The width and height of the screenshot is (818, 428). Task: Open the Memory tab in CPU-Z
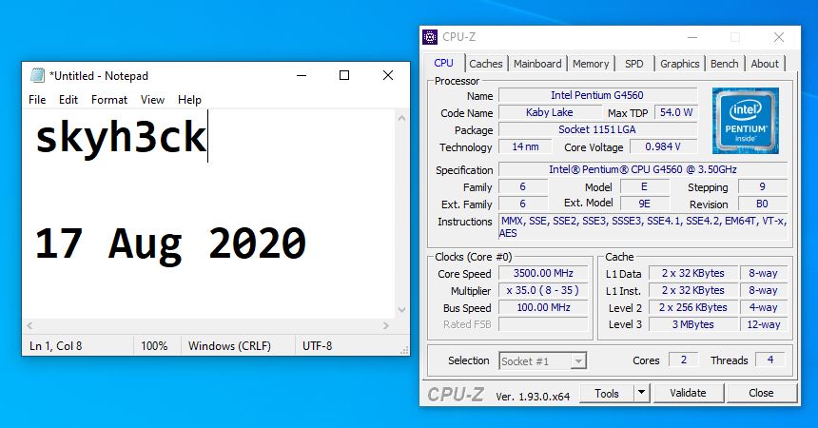click(591, 64)
